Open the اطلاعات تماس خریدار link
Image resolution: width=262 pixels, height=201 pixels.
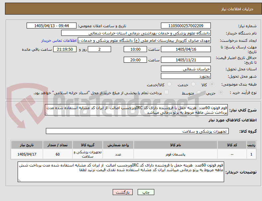click(59, 40)
